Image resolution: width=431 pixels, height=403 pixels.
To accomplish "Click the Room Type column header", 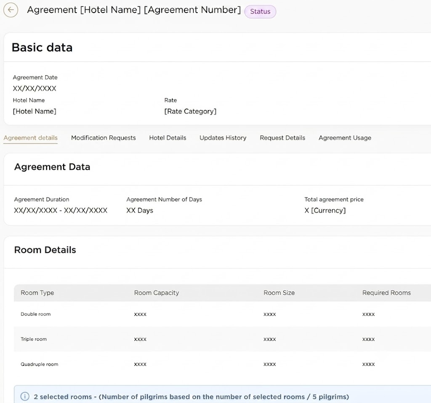I will [37, 292].
